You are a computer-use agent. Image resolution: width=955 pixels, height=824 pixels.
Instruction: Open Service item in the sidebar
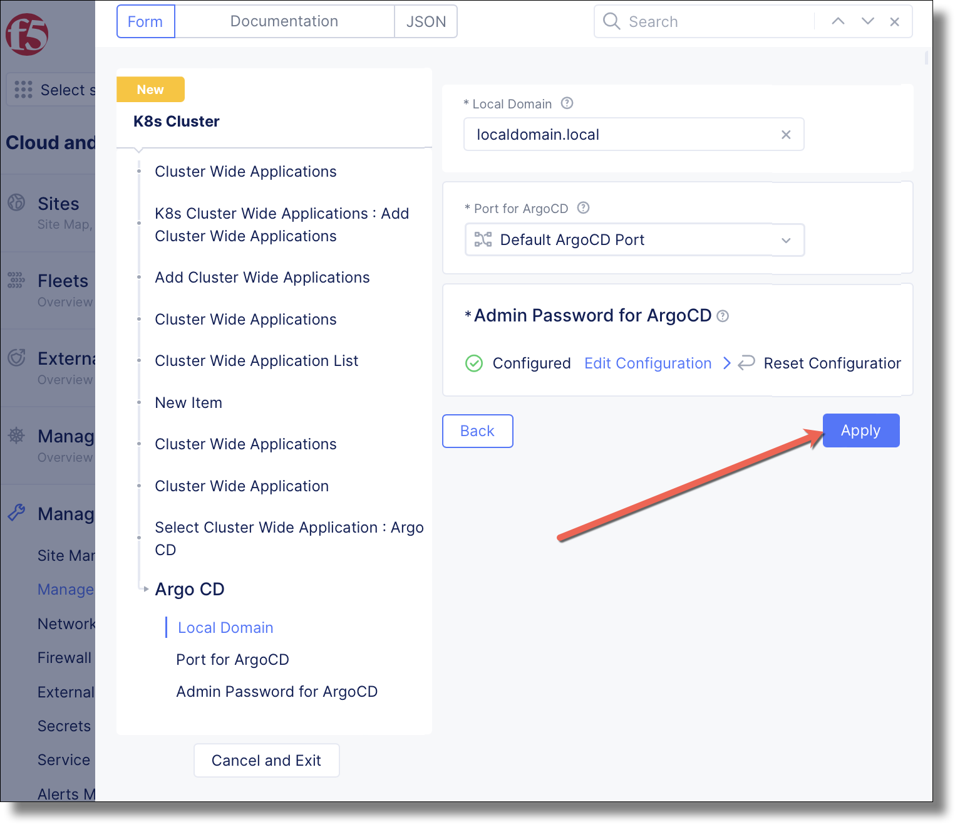[x=64, y=760]
